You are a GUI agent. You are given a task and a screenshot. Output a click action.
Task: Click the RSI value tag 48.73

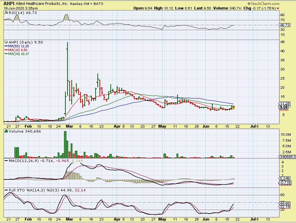285,25
